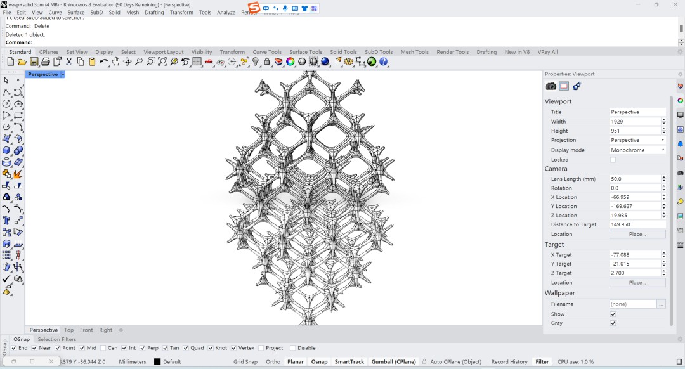Toggle the Gumball (CPlane) status button

394,361
